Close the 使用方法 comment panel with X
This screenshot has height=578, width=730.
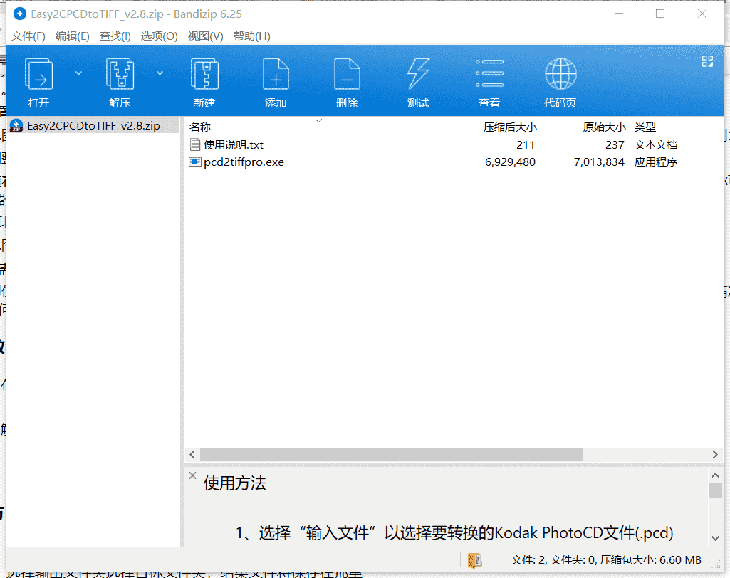click(x=193, y=475)
